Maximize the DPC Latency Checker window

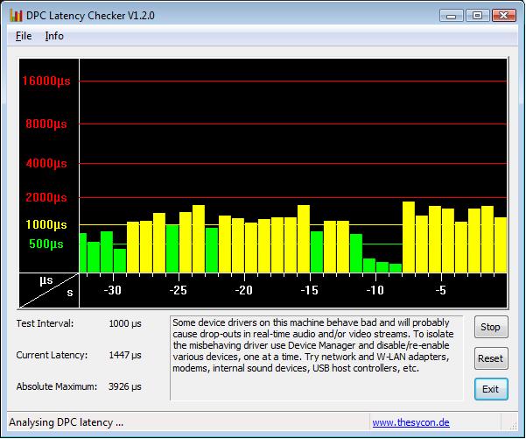[x=477, y=16]
